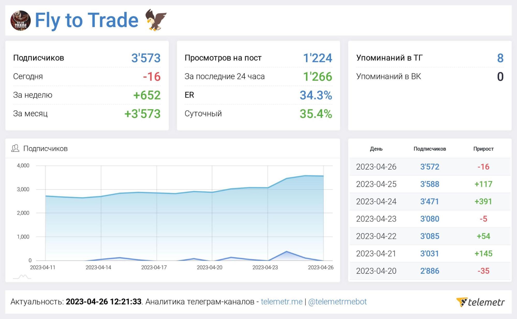
Task: Click the Упоминаний в ТГ label
Action: [389, 58]
